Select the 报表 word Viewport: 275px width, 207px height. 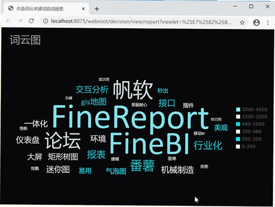(x=96, y=155)
